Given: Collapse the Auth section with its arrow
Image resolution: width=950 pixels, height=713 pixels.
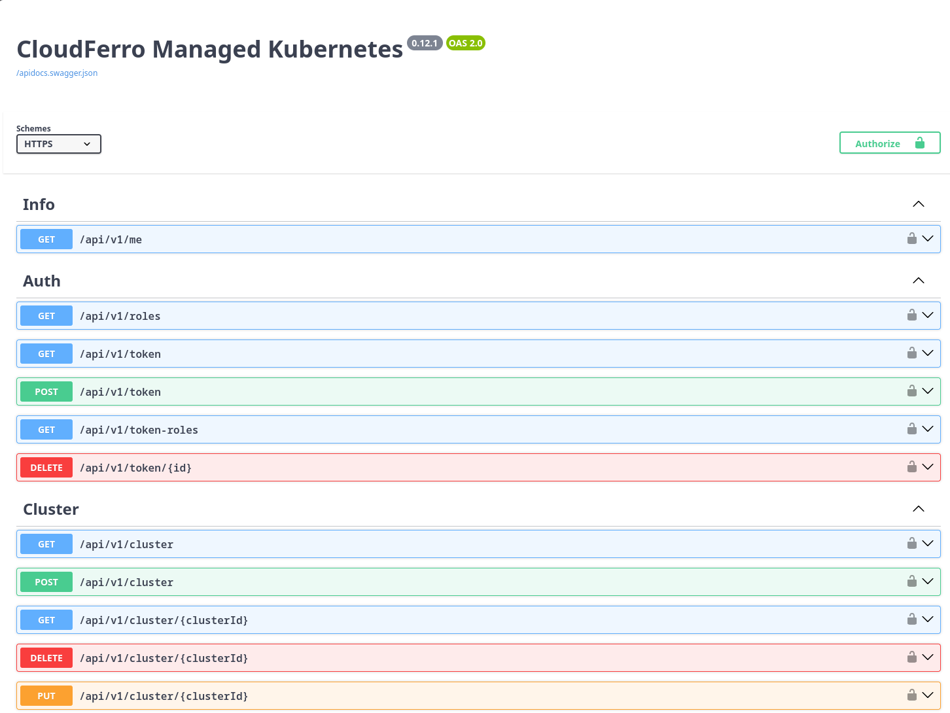Looking at the screenshot, I should click(x=919, y=281).
